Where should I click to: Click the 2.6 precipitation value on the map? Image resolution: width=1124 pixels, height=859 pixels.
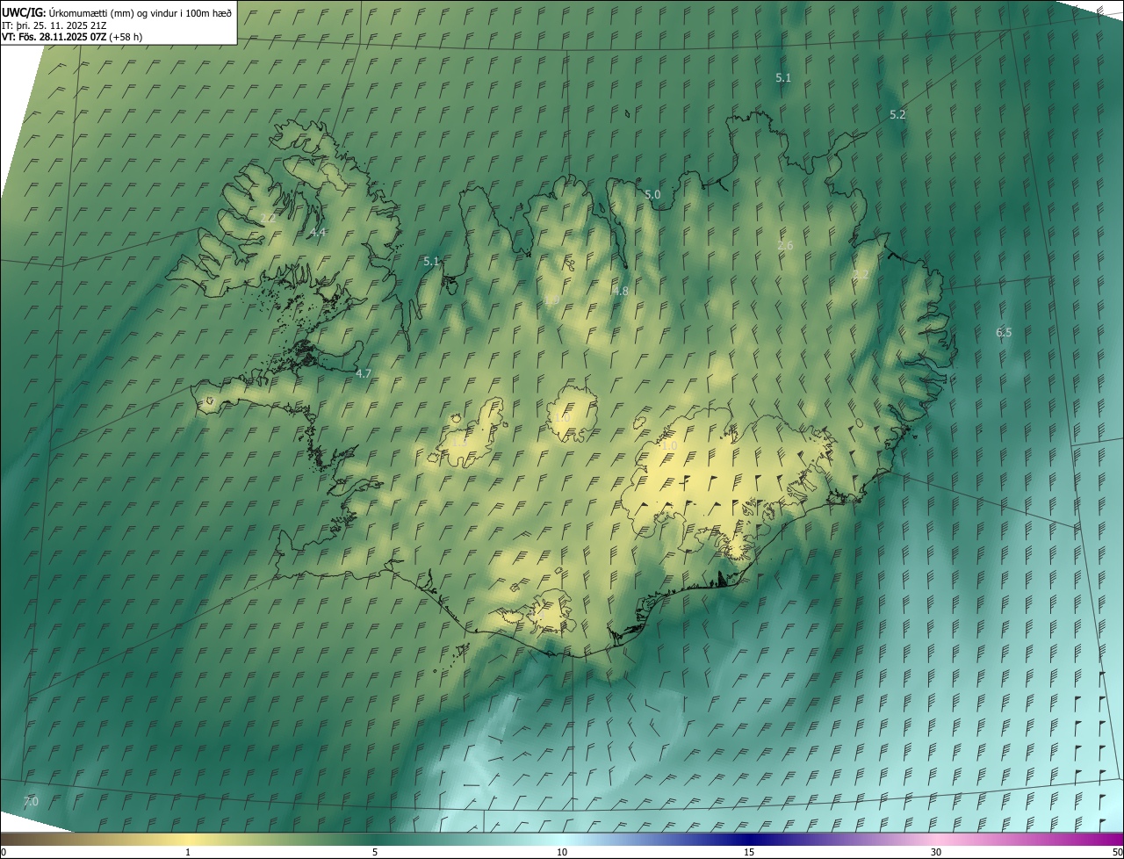click(x=785, y=246)
